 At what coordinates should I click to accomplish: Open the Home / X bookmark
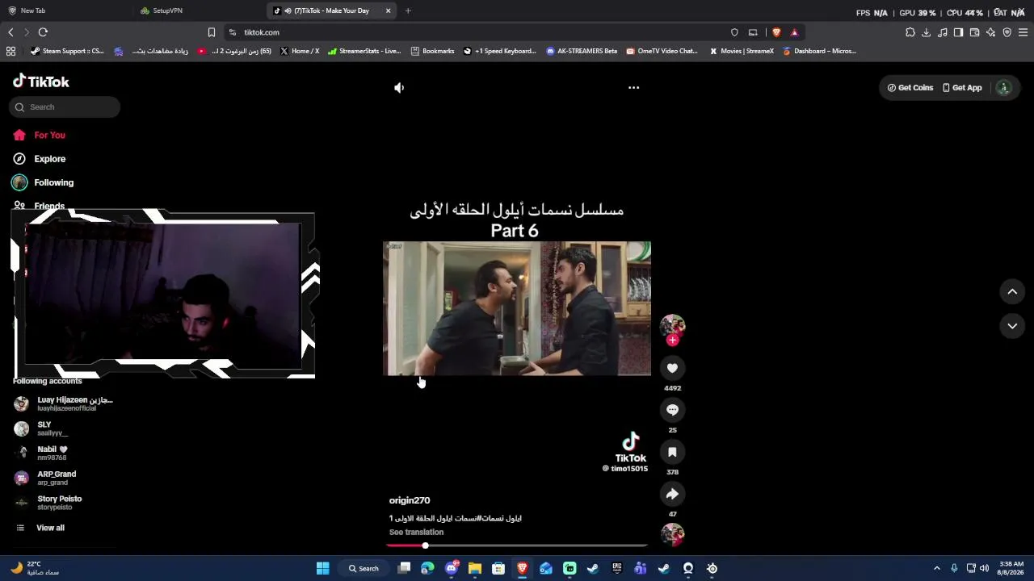tap(300, 51)
